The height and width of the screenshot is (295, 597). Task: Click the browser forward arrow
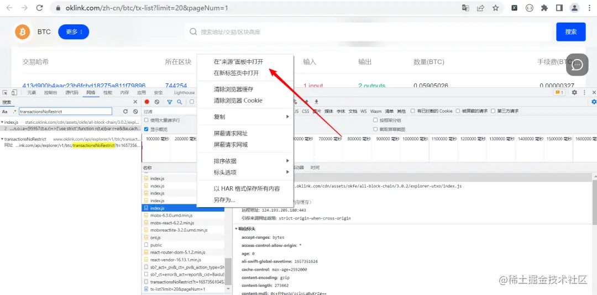point(24,8)
